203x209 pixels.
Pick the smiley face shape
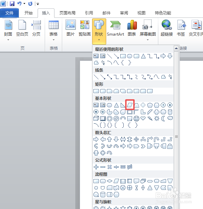(x=136, y=119)
